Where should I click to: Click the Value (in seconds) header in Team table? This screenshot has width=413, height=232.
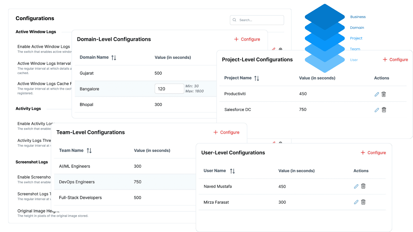(152, 151)
